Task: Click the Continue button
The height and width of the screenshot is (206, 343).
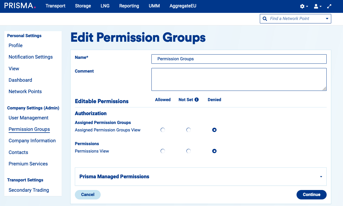Action: 311,195
